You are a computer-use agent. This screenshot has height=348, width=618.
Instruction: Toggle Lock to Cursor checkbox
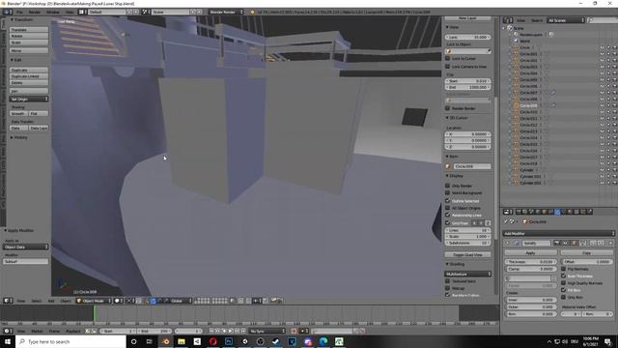448,58
